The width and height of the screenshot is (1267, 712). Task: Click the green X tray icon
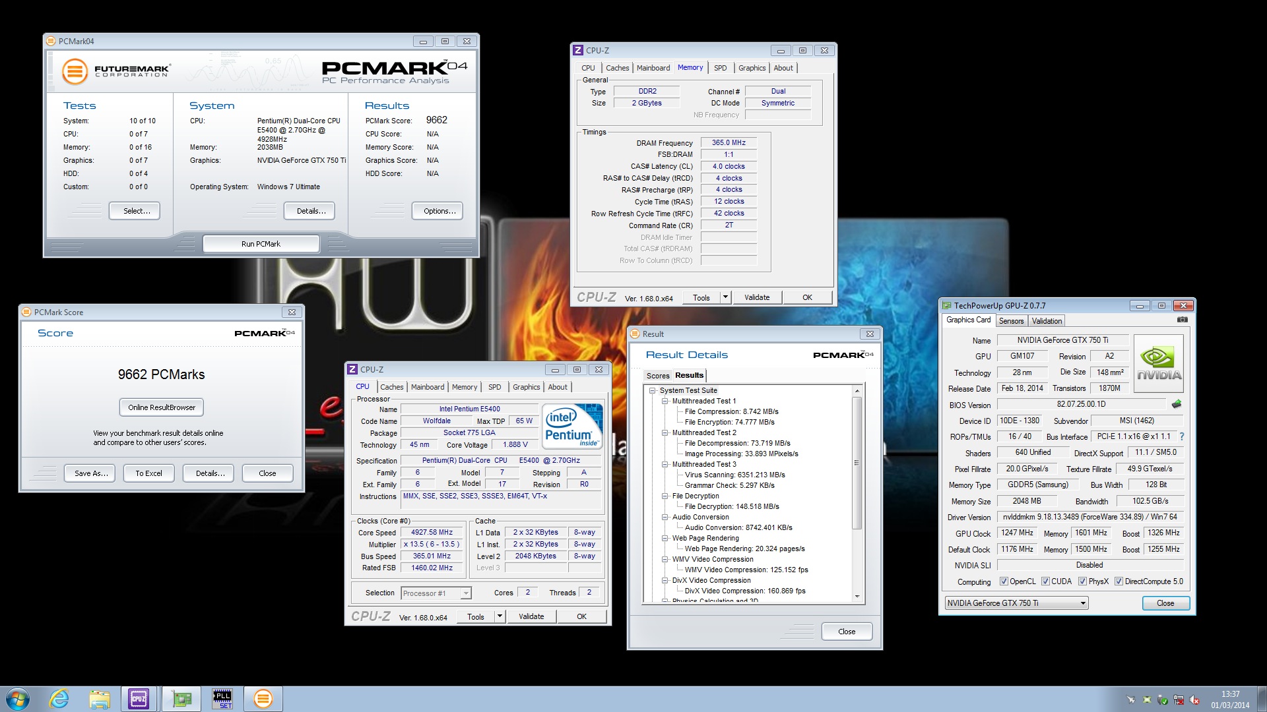[1147, 700]
